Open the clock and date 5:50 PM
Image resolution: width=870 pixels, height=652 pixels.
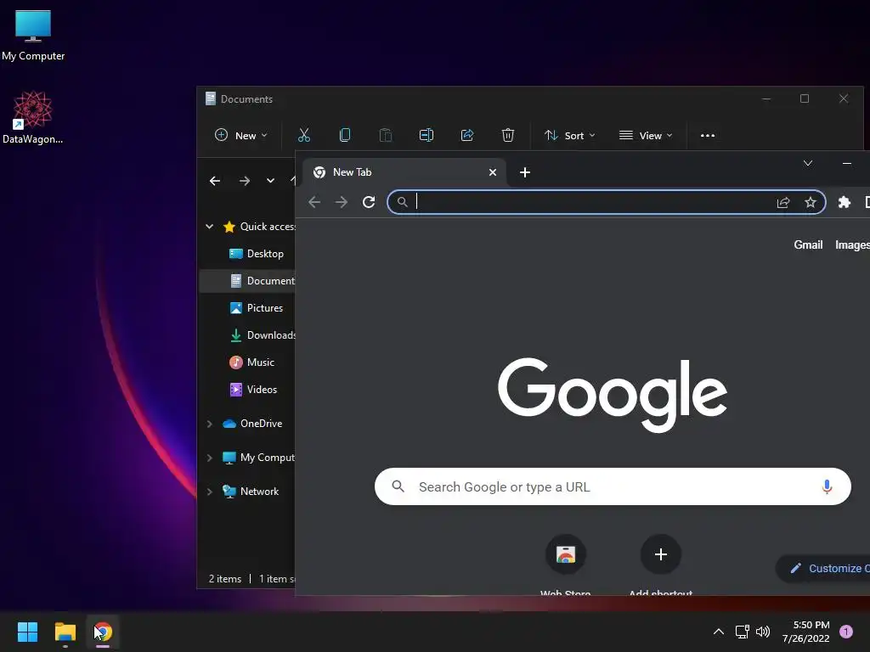coord(806,632)
